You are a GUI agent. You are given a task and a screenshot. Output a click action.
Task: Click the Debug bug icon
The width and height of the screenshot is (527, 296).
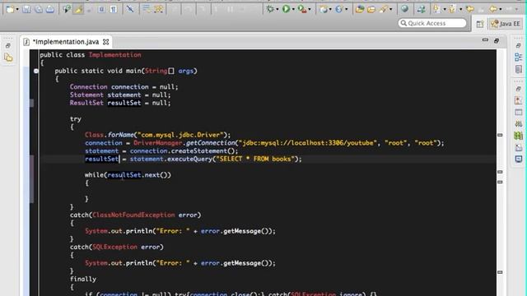[270, 9]
